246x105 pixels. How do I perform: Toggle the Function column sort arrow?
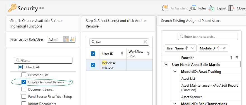point(231,57)
